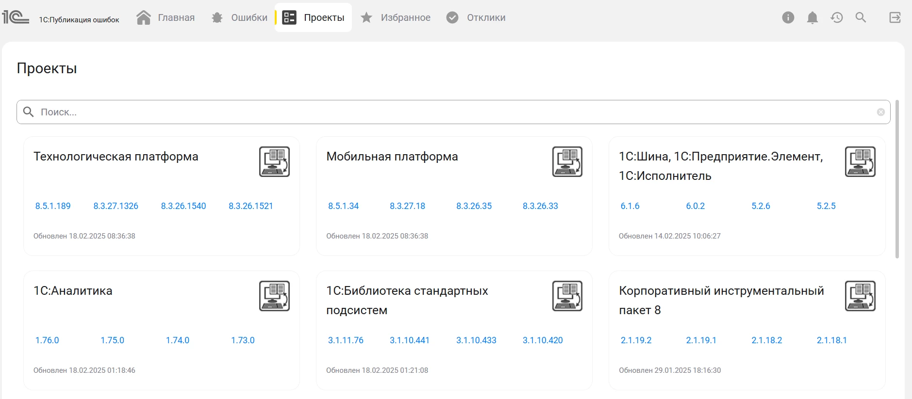Viewport: 912px width, 399px height.
Task: Open the Избранное tab
Action: 396,18
